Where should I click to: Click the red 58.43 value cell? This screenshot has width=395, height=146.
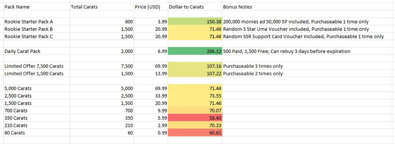tap(195, 118)
